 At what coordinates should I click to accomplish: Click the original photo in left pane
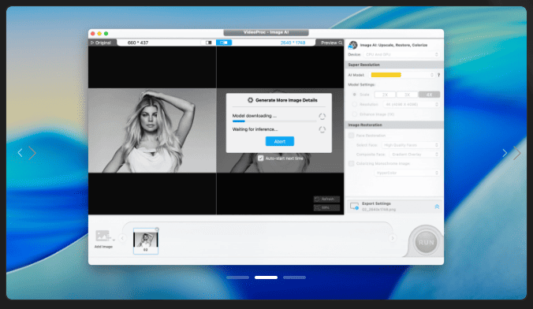point(152,131)
